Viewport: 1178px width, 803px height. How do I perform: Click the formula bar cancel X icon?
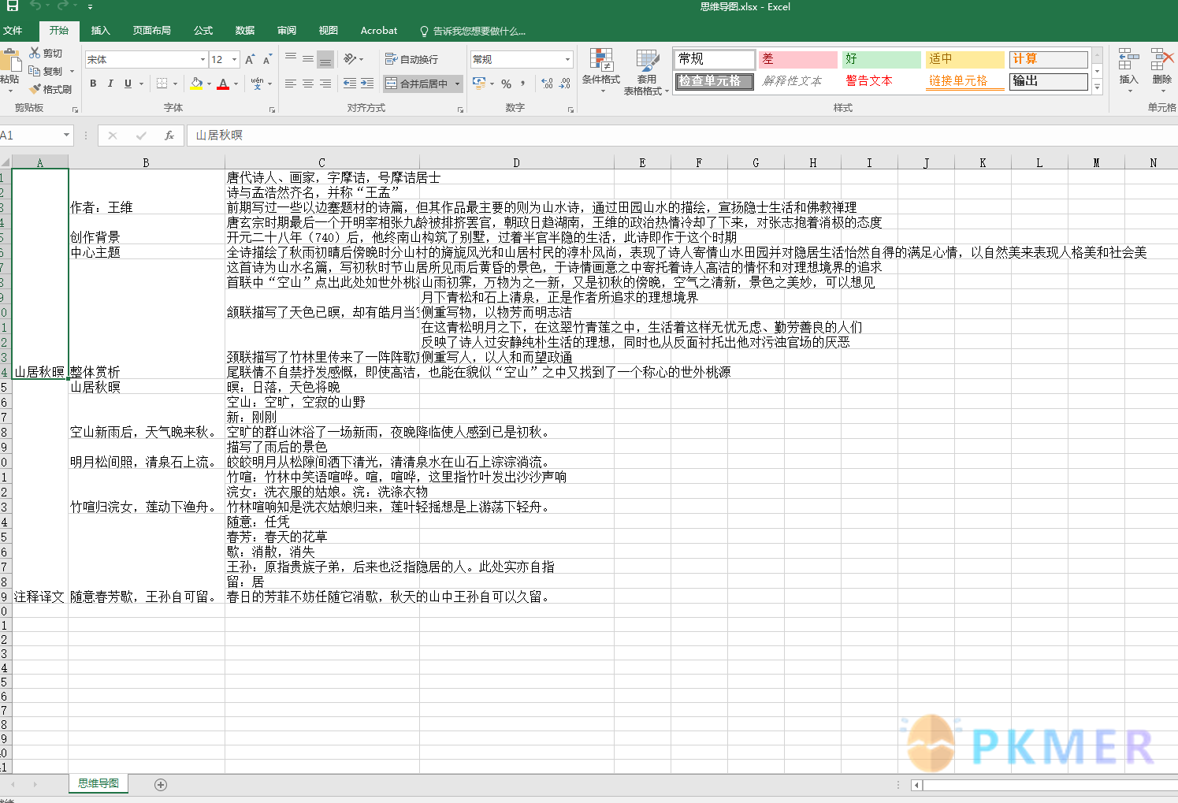[113, 136]
